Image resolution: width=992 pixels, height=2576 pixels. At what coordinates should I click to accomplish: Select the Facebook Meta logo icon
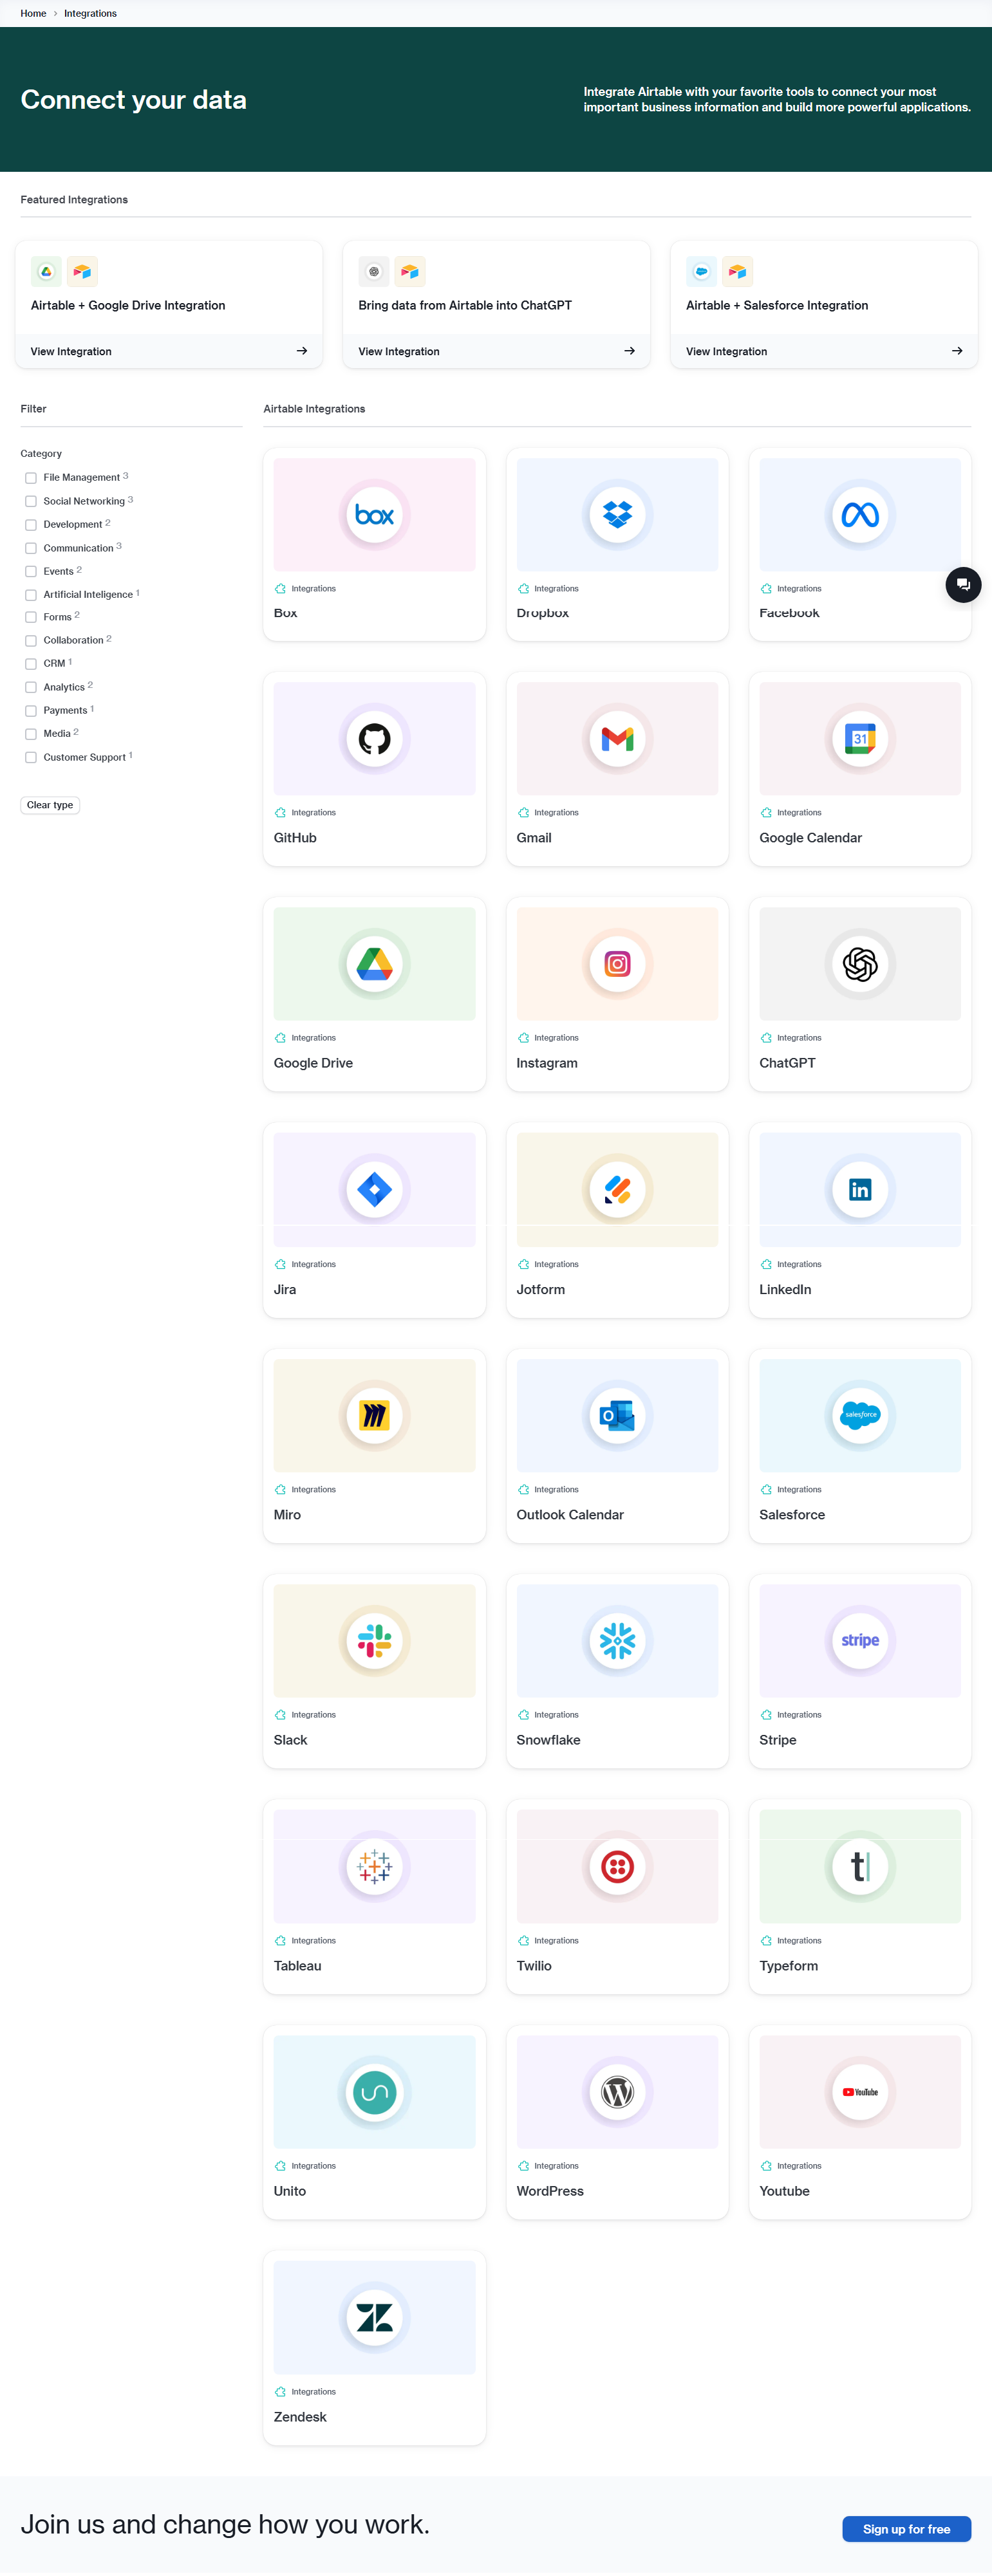860,515
